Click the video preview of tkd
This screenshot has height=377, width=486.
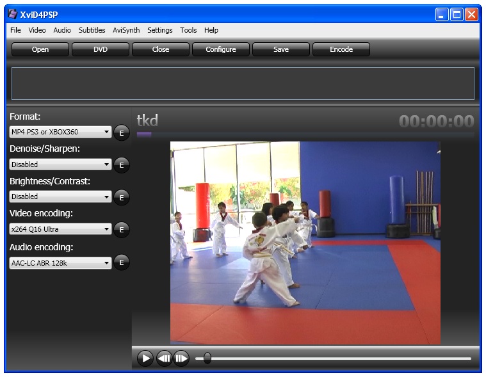click(305, 243)
